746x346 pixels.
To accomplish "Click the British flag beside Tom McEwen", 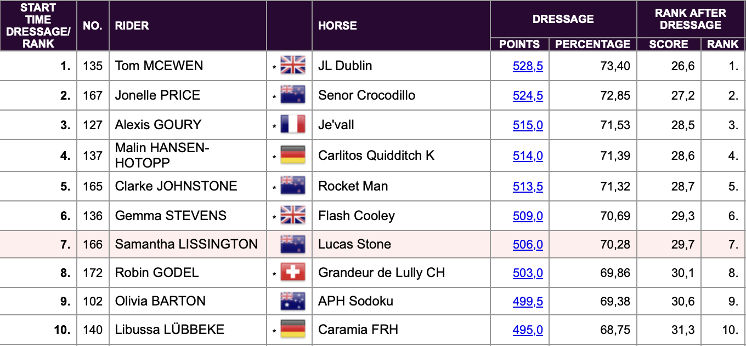I will (x=292, y=66).
